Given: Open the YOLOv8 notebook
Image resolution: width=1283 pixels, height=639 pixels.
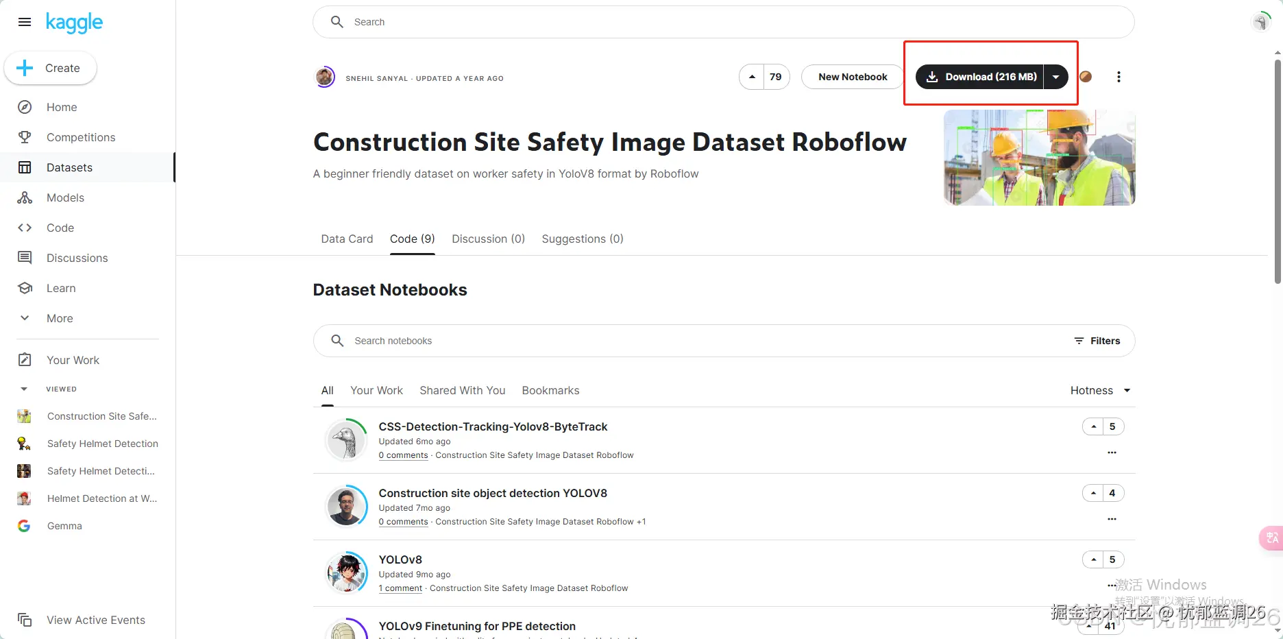Looking at the screenshot, I should tap(400, 559).
